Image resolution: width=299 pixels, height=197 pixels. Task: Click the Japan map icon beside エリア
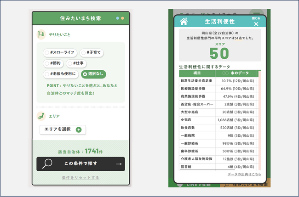(41, 116)
